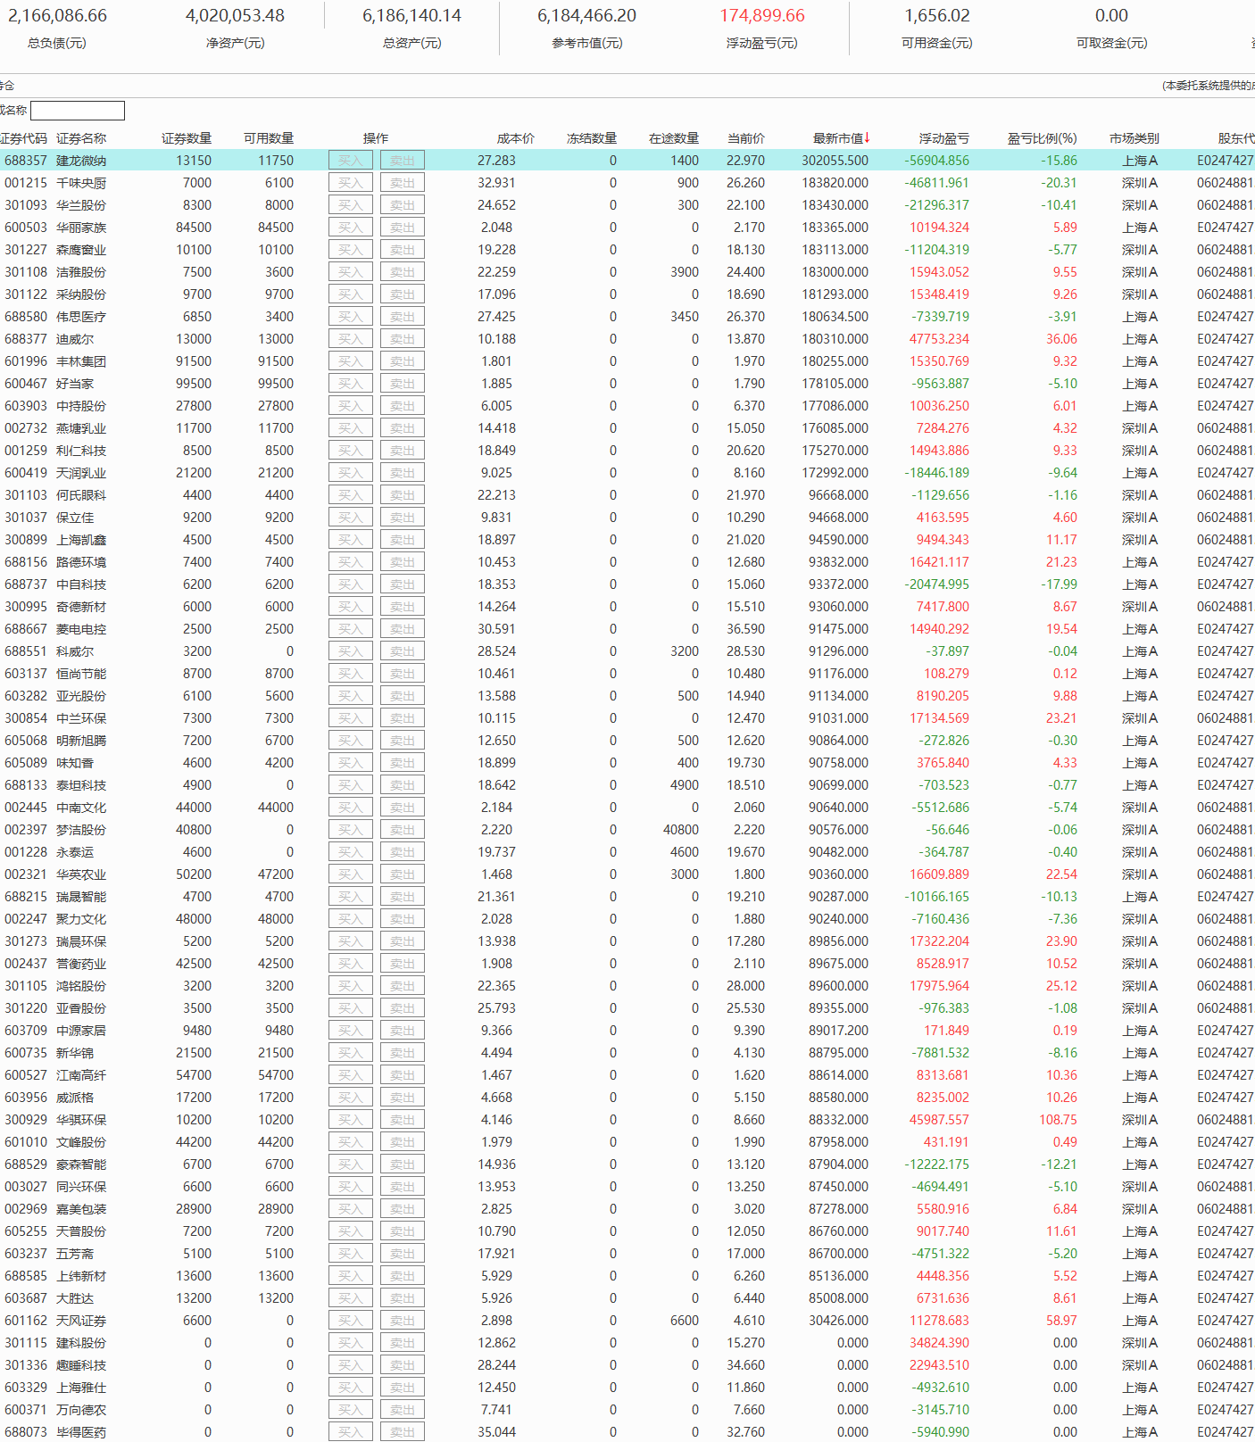This screenshot has width=1255, height=1442.
Task: Select the 奇德新材 row name
Action: tap(81, 607)
